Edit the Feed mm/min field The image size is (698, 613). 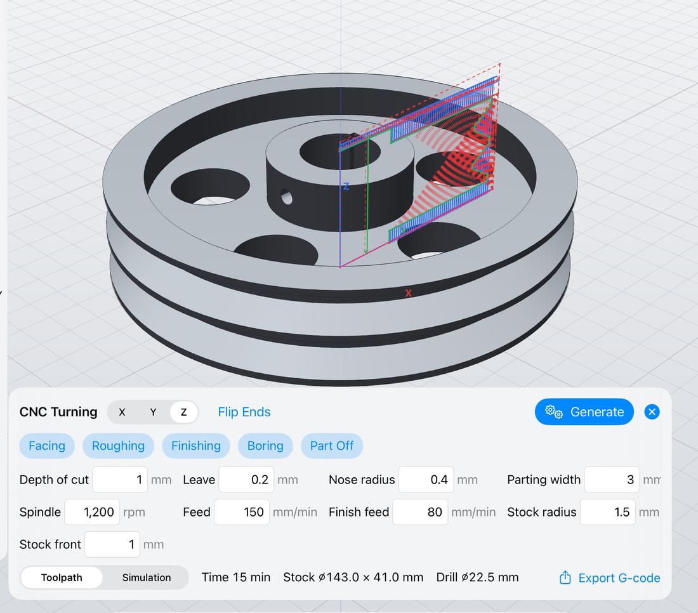pyautogui.click(x=242, y=512)
